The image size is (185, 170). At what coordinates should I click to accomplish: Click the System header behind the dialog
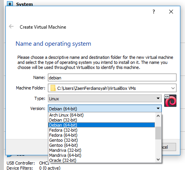(x=24, y=4)
